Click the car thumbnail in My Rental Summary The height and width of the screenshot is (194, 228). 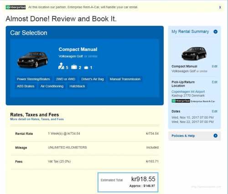click(x=194, y=53)
